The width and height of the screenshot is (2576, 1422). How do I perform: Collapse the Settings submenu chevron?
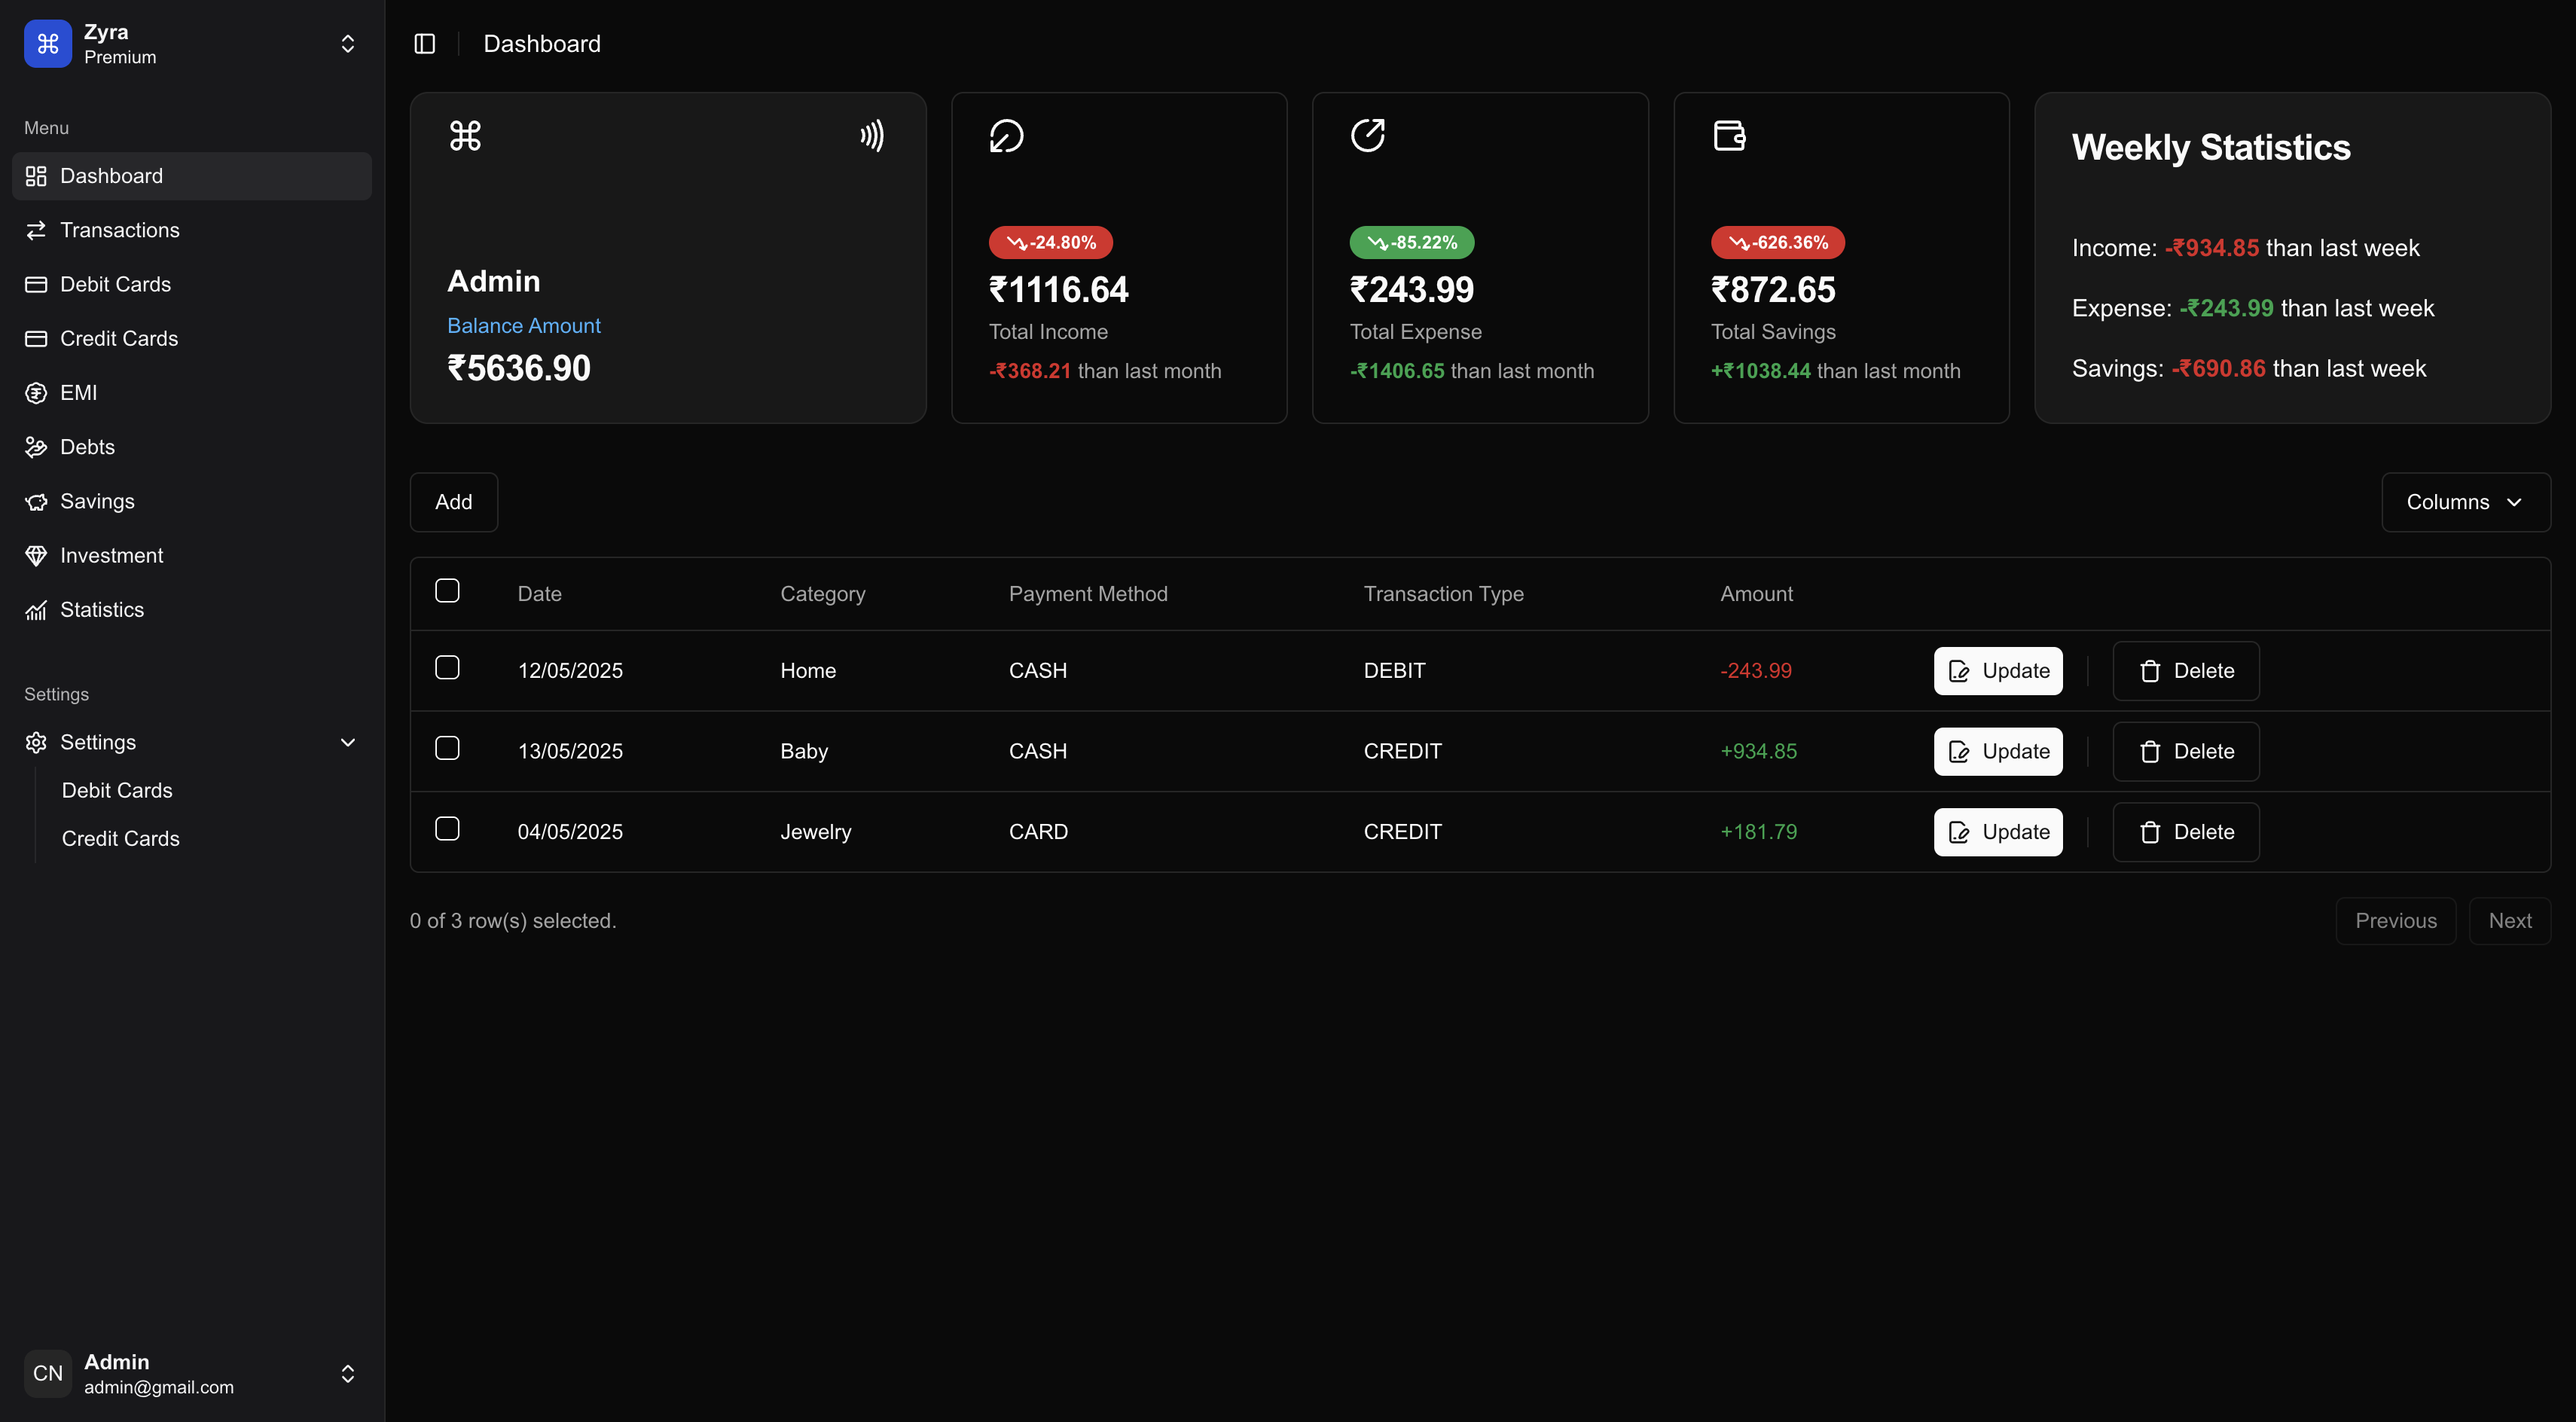[x=347, y=742]
